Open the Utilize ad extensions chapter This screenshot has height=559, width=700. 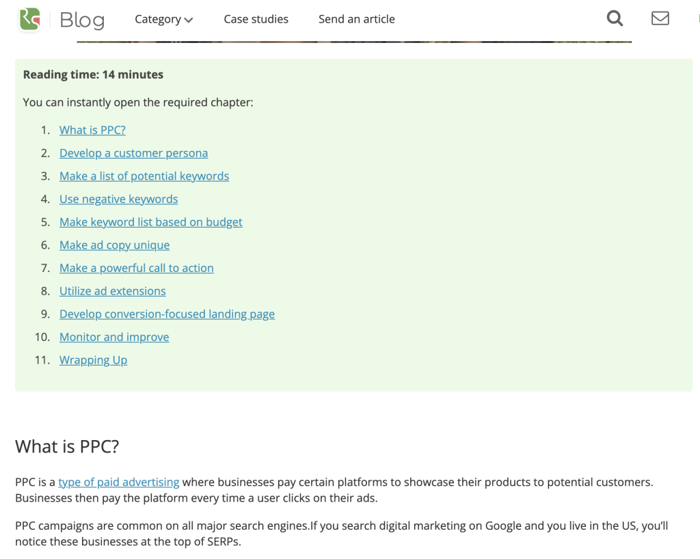click(113, 291)
